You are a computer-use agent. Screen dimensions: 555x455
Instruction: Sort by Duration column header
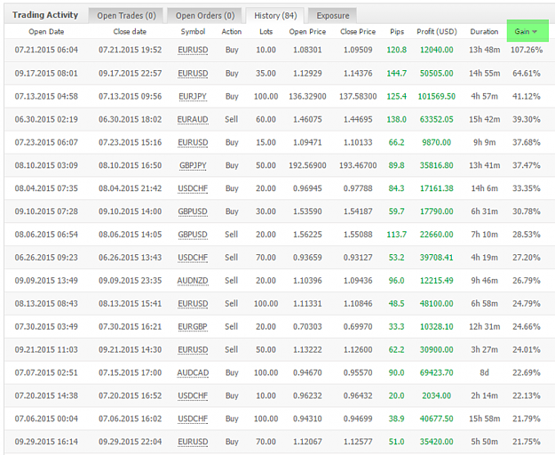pos(484,31)
